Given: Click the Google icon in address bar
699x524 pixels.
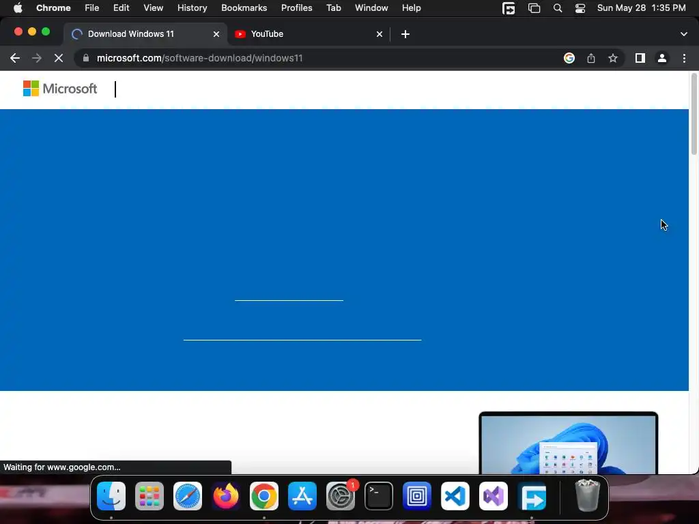Looking at the screenshot, I should [569, 58].
